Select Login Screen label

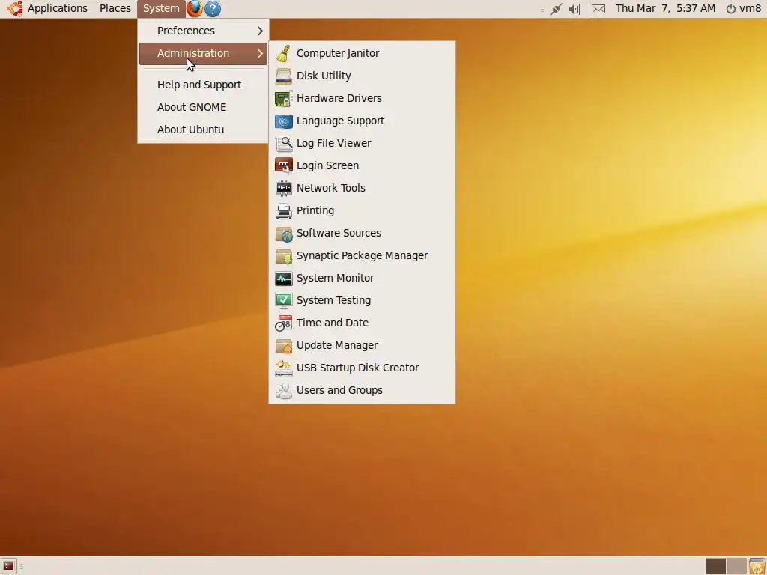pyautogui.click(x=327, y=165)
